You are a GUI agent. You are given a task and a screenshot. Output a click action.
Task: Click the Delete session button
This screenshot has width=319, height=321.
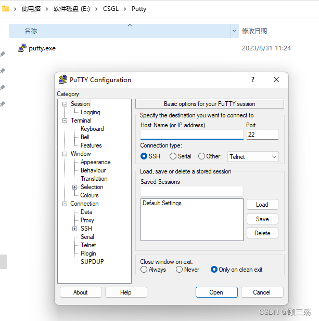click(262, 233)
